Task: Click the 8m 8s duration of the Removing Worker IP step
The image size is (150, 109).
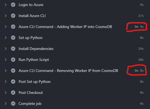Action: (139, 71)
